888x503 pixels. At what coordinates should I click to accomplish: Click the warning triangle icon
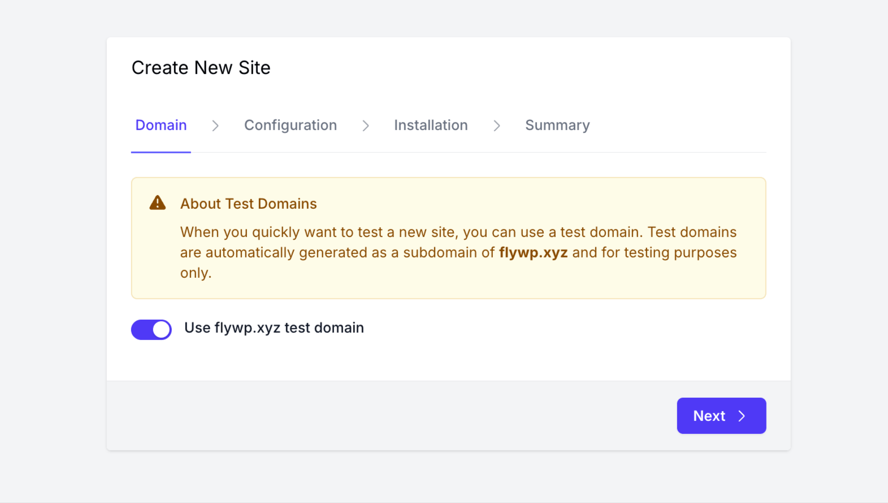click(x=158, y=203)
